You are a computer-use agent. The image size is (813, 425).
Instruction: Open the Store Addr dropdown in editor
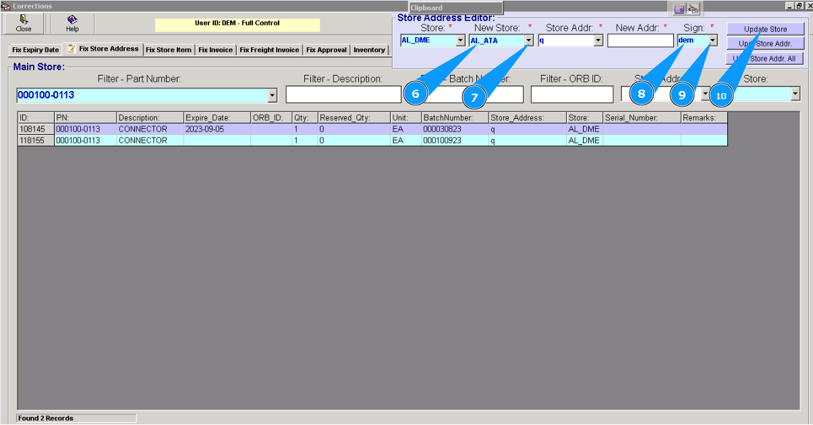pos(598,40)
